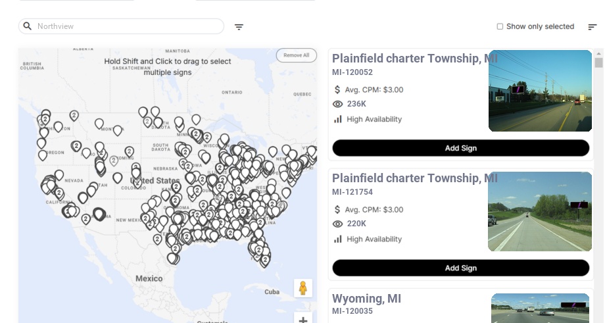Open the MI-121754 billboard photo
Screen dimensions: 605x323
point(540,211)
